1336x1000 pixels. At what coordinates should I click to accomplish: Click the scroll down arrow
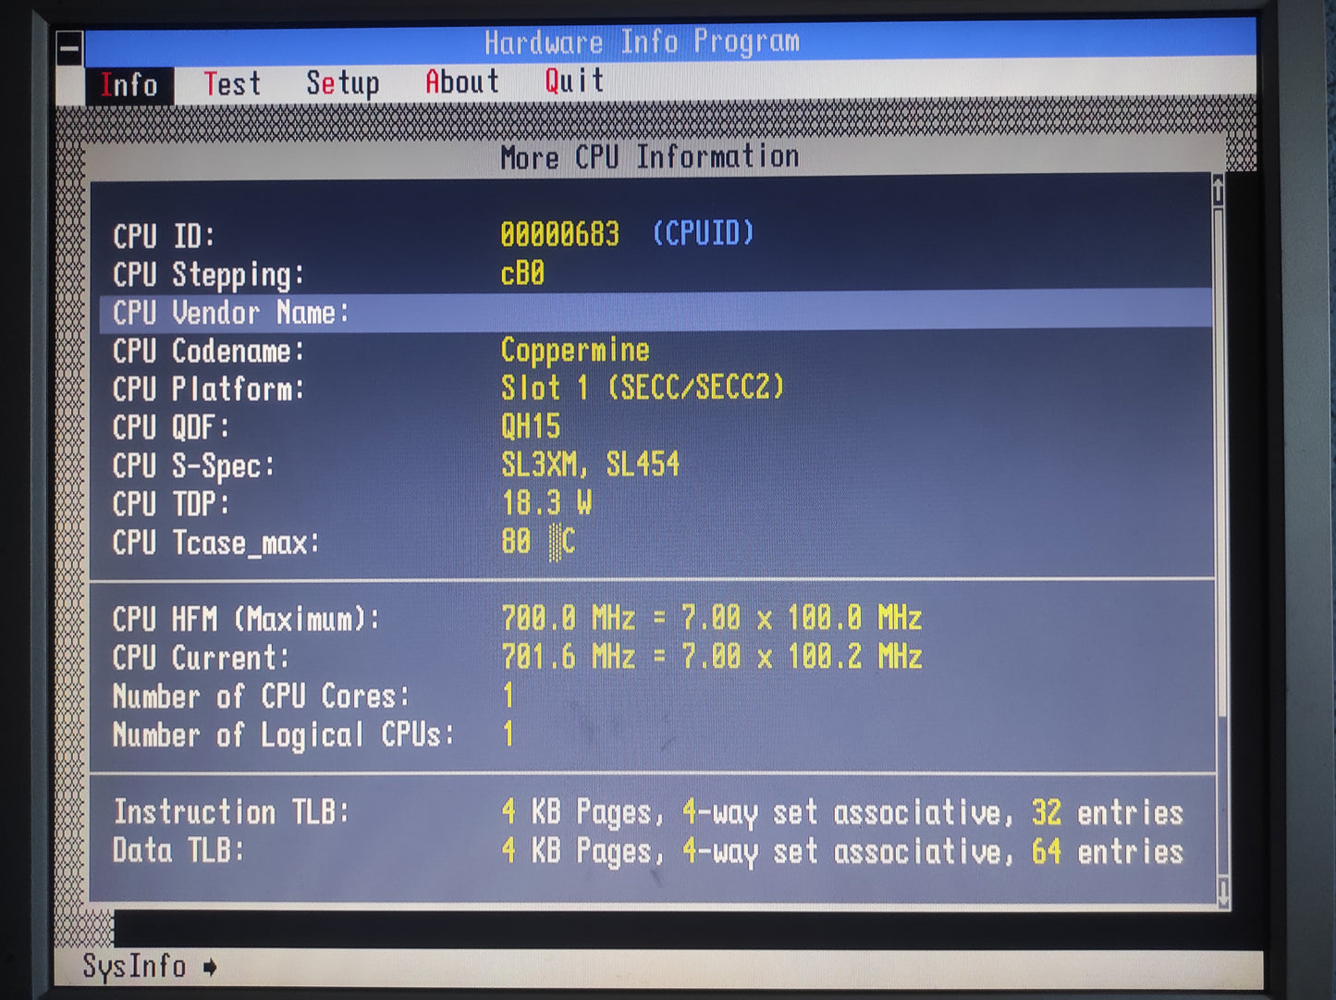(x=1223, y=893)
